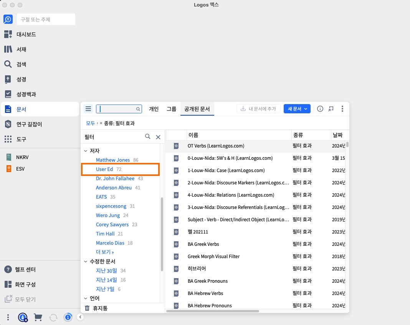Click the Logos search icon beside the search box
Screen dimensions: 410x325
(x=8, y=19)
